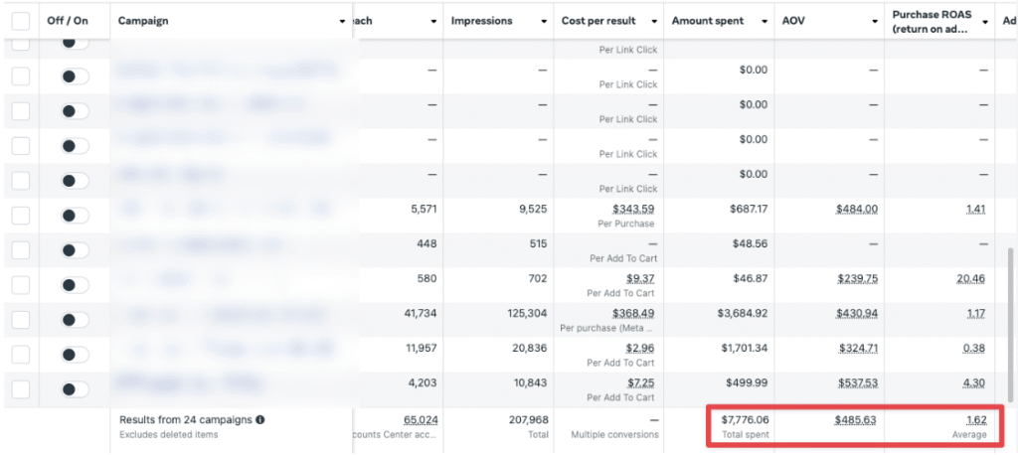Expand the Impressions column dropdown arrow
This screenshot has height=455, width=1018.
click(544, 21)
